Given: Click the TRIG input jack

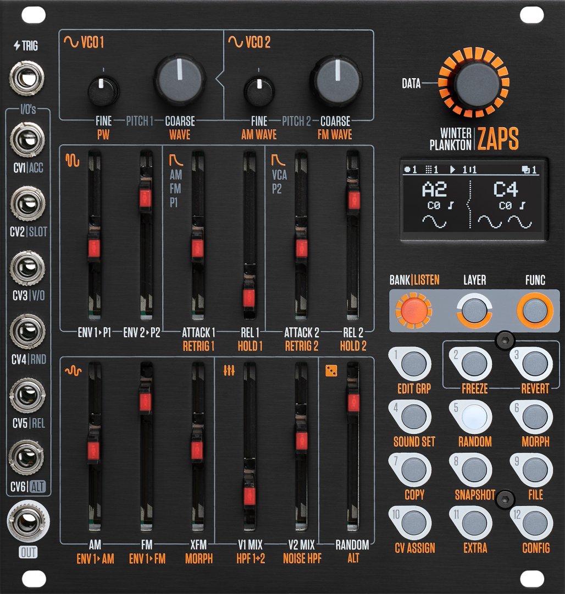Looking at the screenshot, I should tap(26, 79).
